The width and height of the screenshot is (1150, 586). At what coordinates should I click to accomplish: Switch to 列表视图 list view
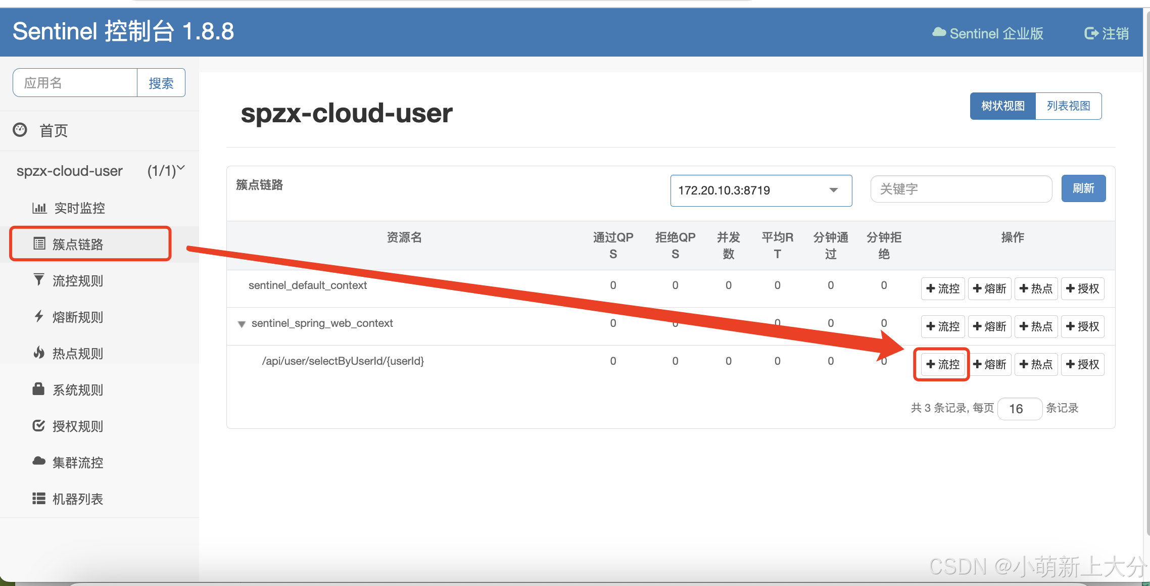1068,106
